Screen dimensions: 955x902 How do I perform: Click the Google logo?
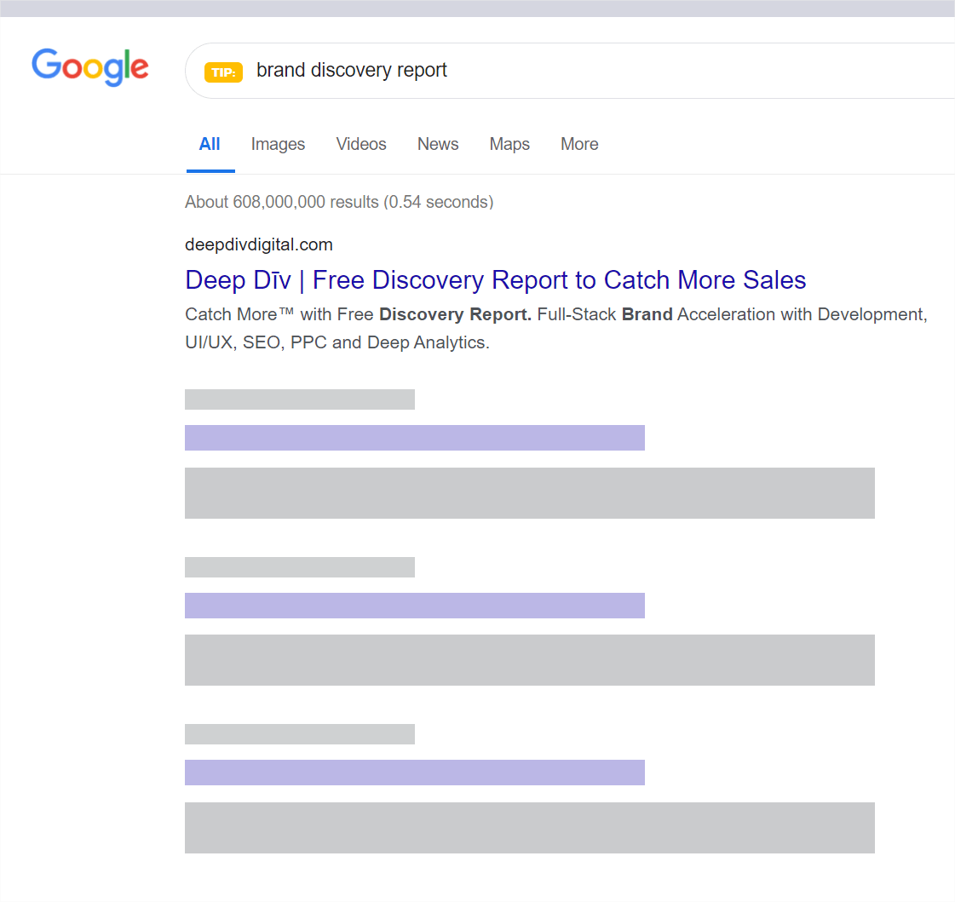point(90,66)
